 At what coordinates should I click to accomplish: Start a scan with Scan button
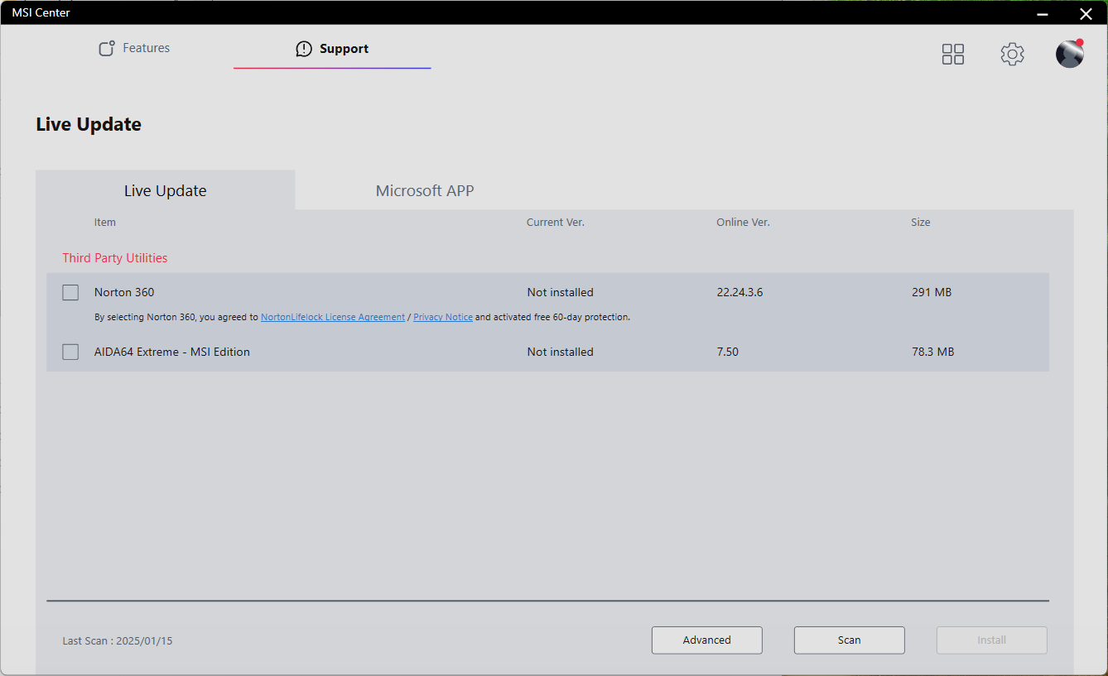850,640
